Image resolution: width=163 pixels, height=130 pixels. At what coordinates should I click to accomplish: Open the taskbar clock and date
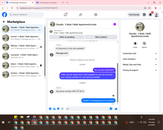152,122
